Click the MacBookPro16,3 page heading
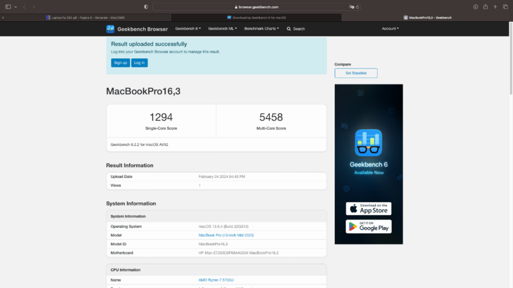The height and width of the screenshot is (288, 513). click(143, 91)
